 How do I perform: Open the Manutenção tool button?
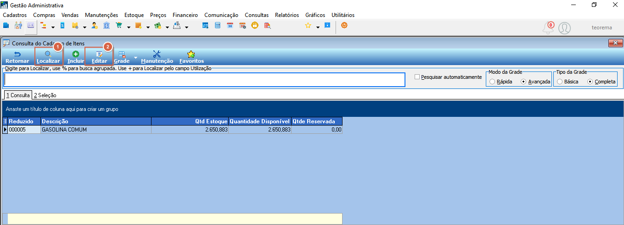tap(157, 57)
